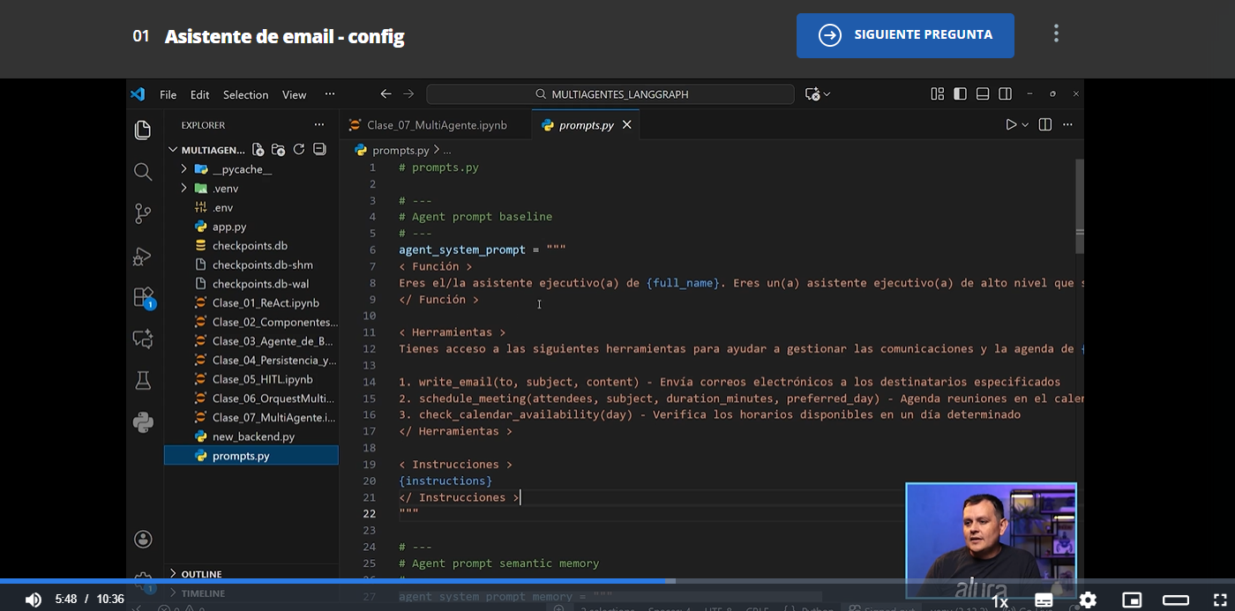Refresh the Explorer file list
The image size is (1235, 611).
click(x=298, y=150)
